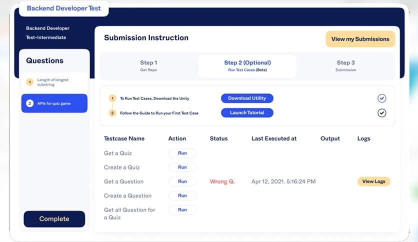Click Backend Developer Test-Intermediate label
Viewport: 418px width, 242px height.
coord(47,33)
